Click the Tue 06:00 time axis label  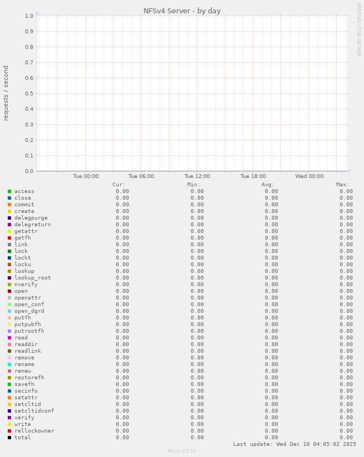[141, 176]
